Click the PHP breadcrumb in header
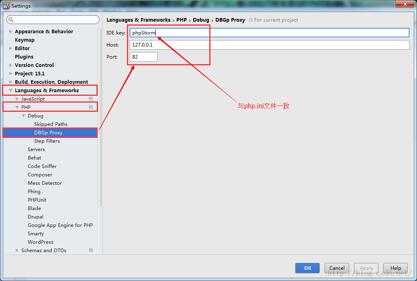 (x=182, y=20)
